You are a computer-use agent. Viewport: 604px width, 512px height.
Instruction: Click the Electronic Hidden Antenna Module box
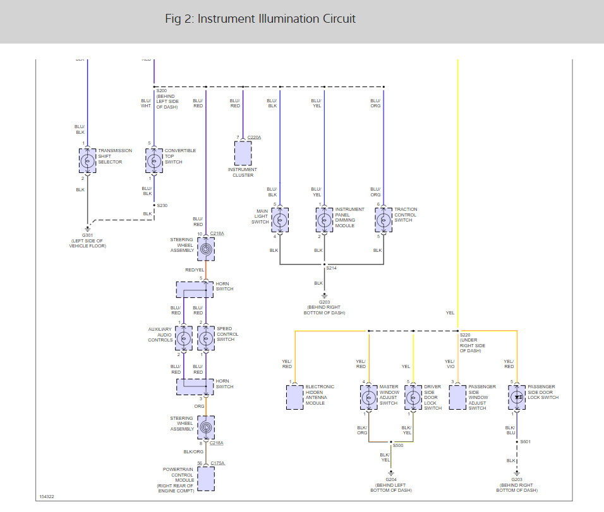coord(294,397)
